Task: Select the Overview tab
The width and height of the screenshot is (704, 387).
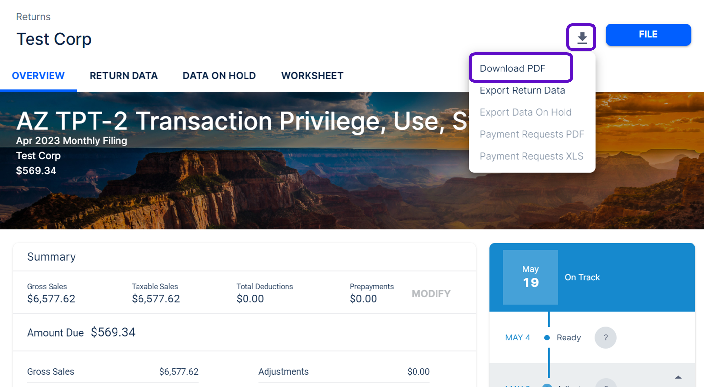Action: [x=38, y=76]
